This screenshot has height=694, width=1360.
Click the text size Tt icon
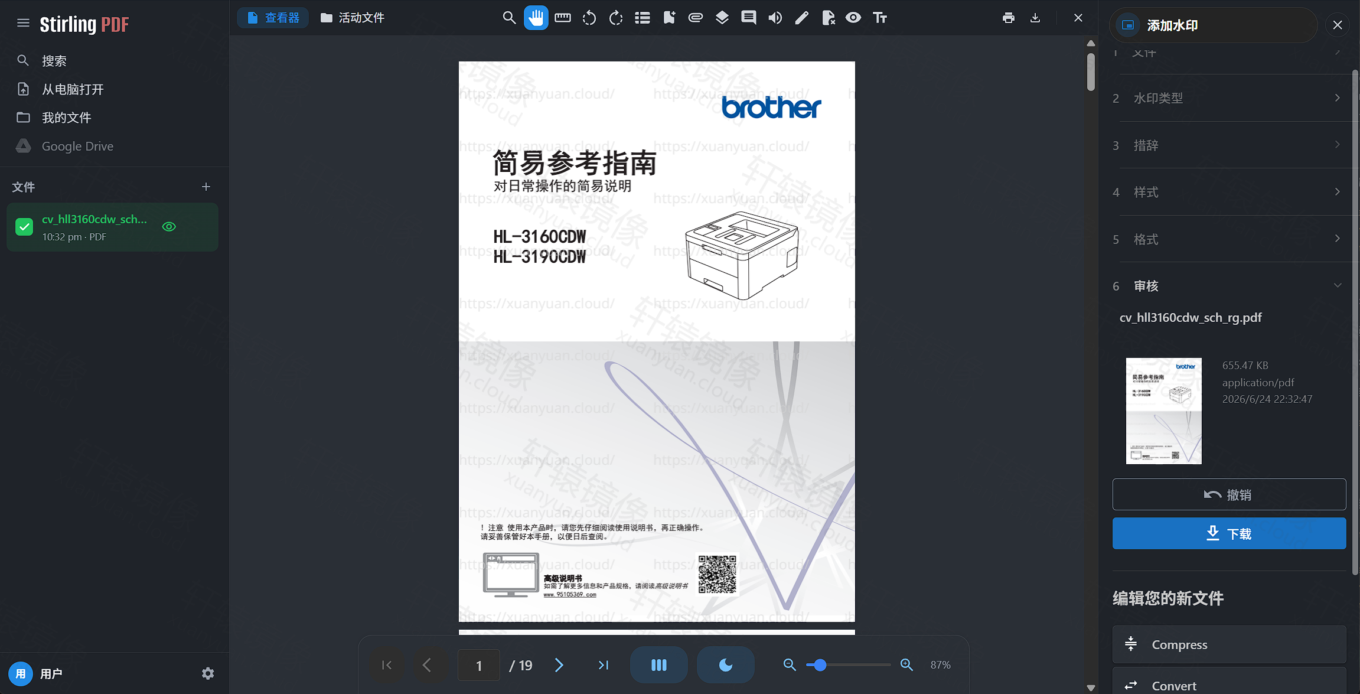pyautogui.click(x=880, y=18)
